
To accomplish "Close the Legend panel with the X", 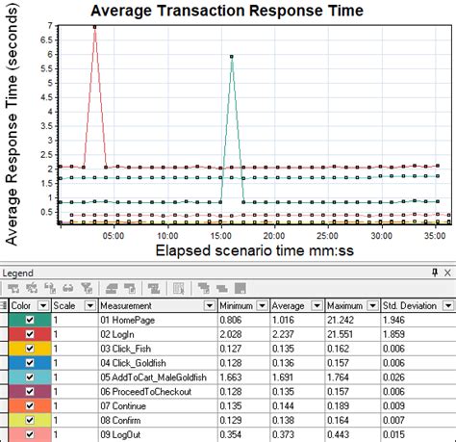I will click(x=447, y=273).
